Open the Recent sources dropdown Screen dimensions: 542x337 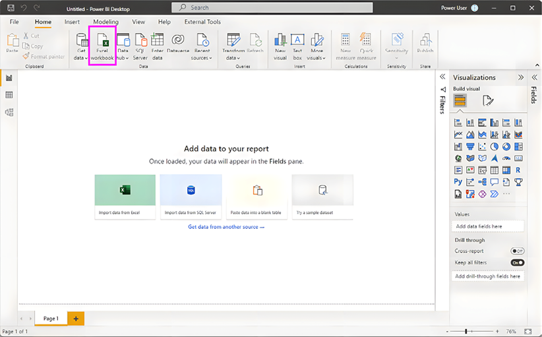(202, 57)
